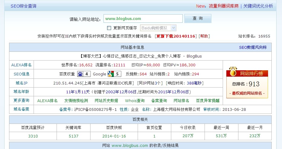The height and width of the screenshot is (149, 282).
Task: Click Baidu traffic estimate 3310
Action: 33,136
